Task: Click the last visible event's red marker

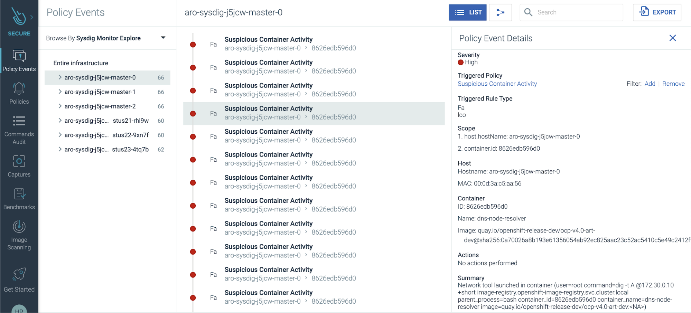Action: [x=193, y=298]
